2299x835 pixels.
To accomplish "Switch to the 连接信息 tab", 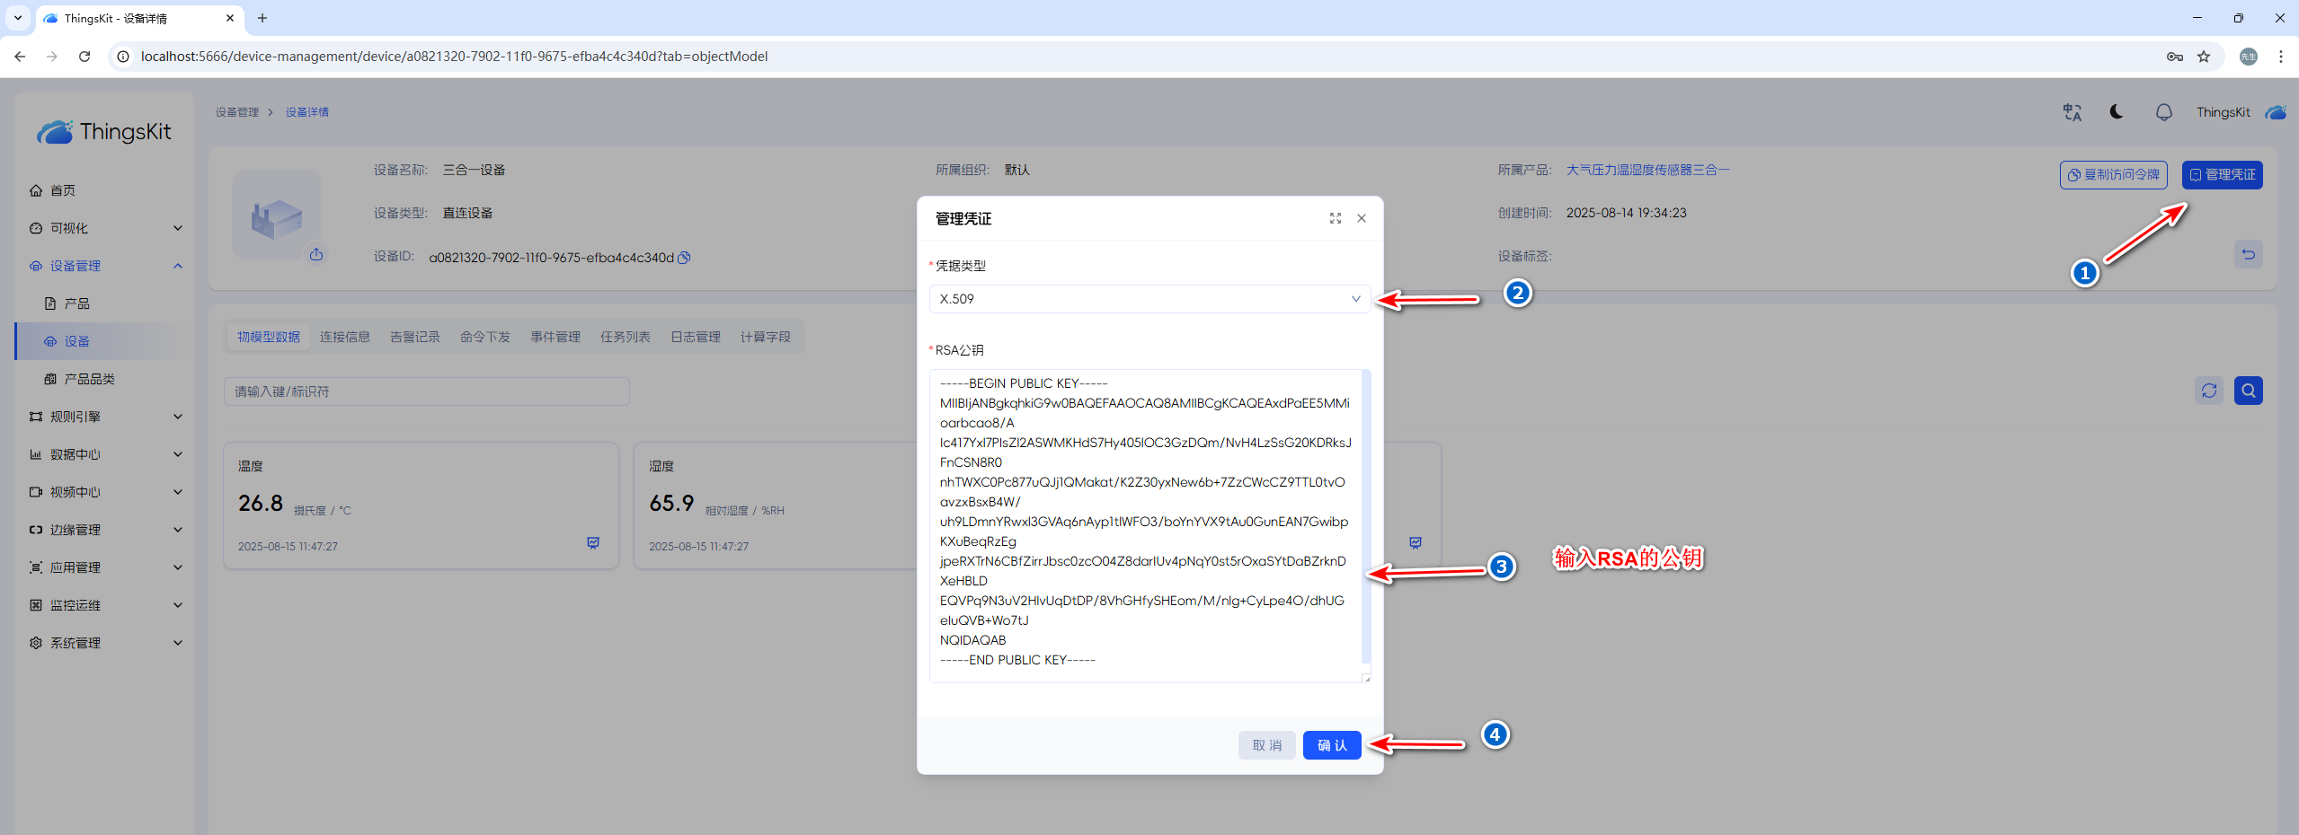I will point(344,337).
